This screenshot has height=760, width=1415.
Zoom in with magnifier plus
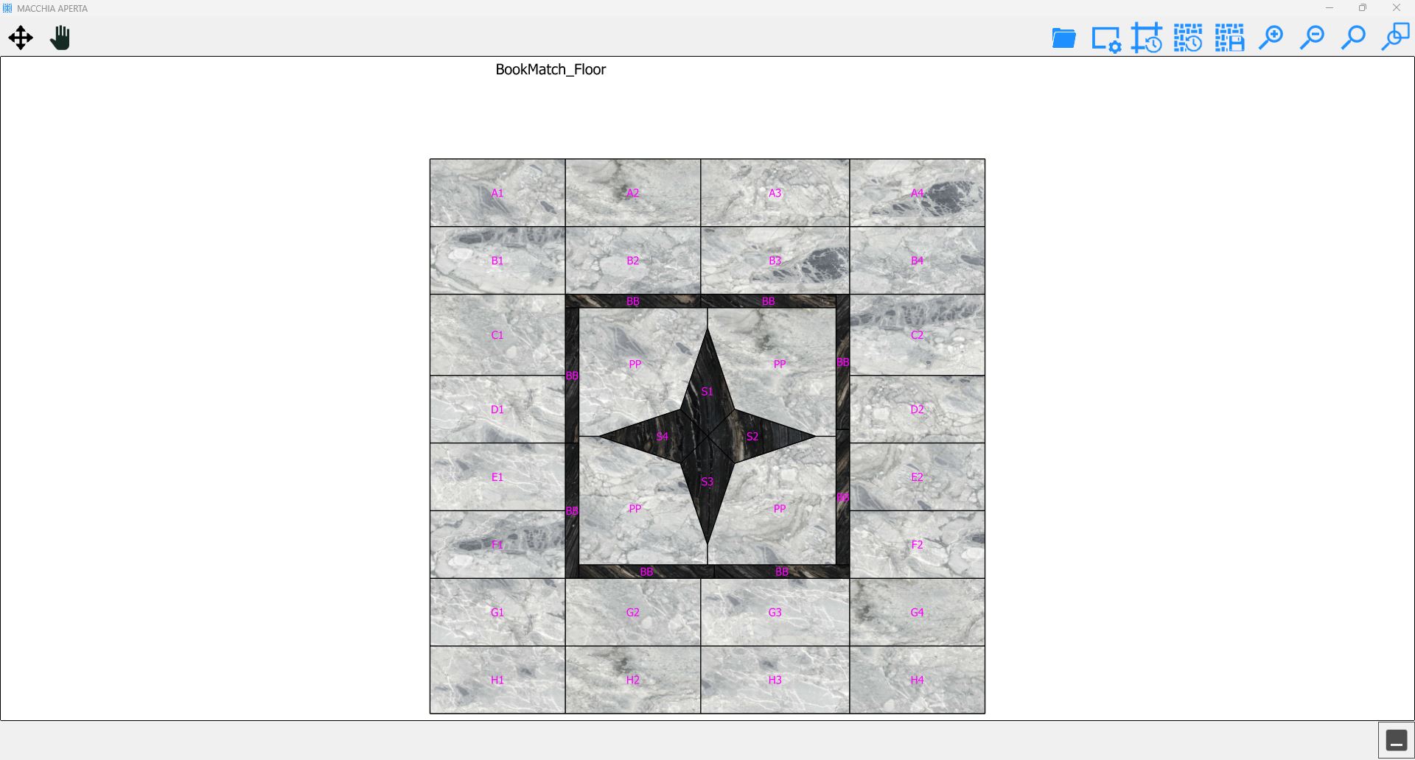[x=1271, y=38]
